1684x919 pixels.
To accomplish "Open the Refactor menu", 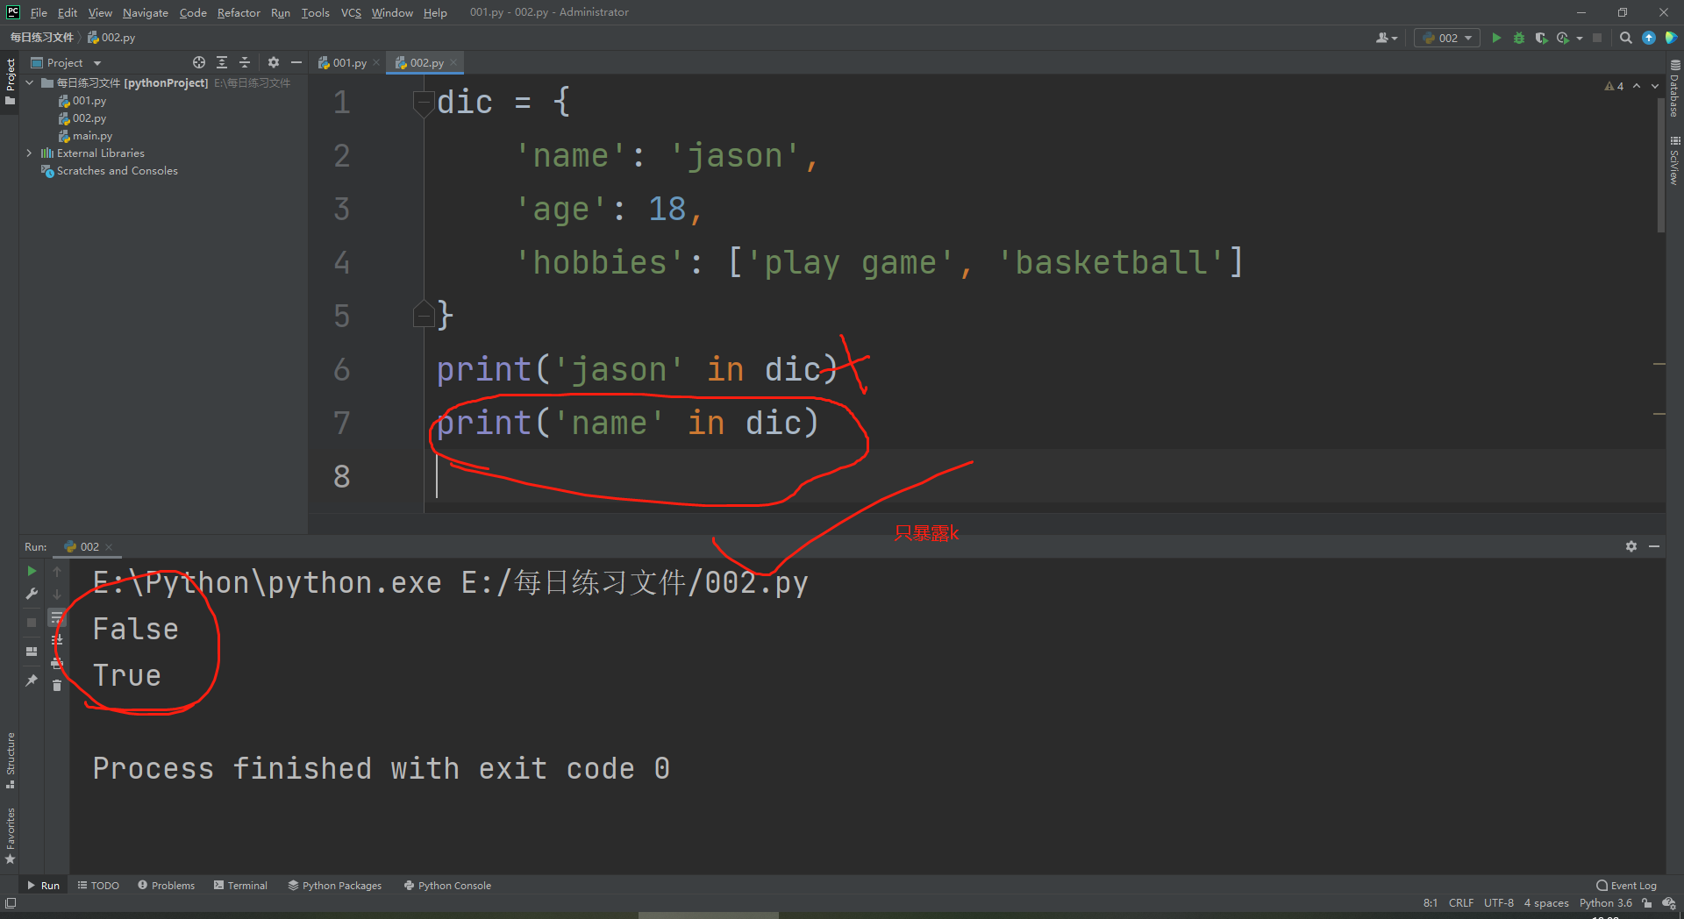I will 239,12.
